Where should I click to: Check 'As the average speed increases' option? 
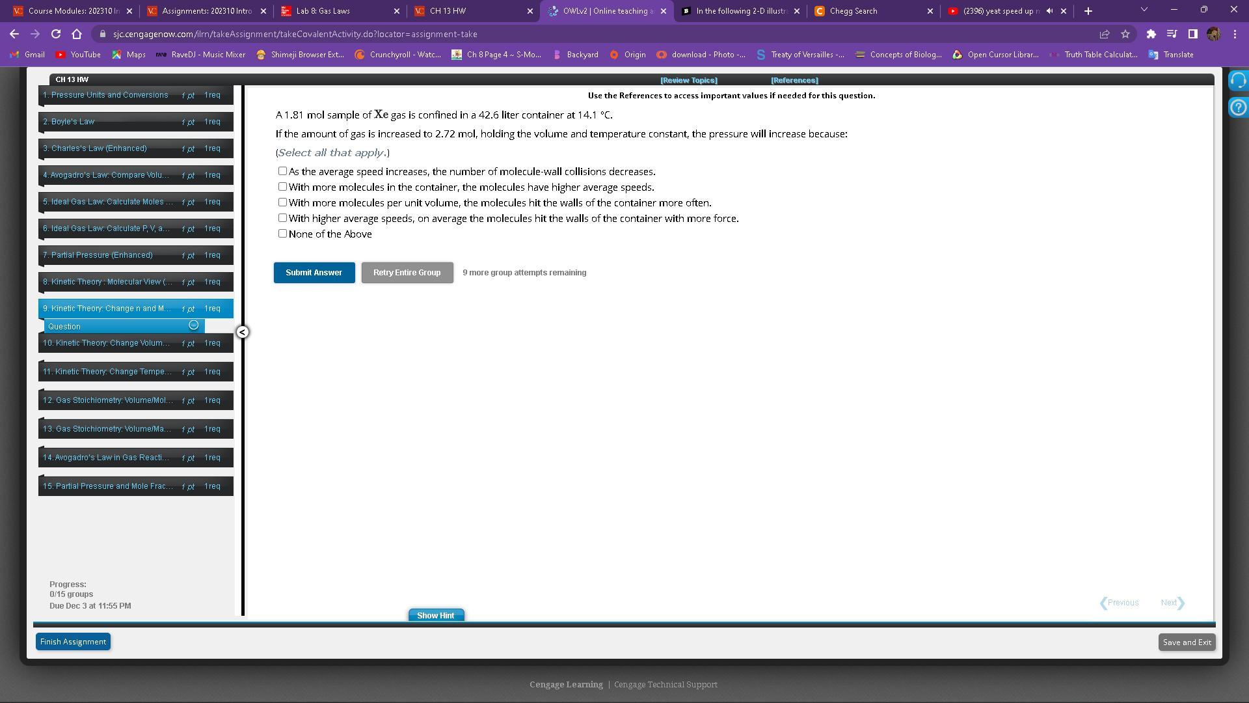click(x=282, y=171)
